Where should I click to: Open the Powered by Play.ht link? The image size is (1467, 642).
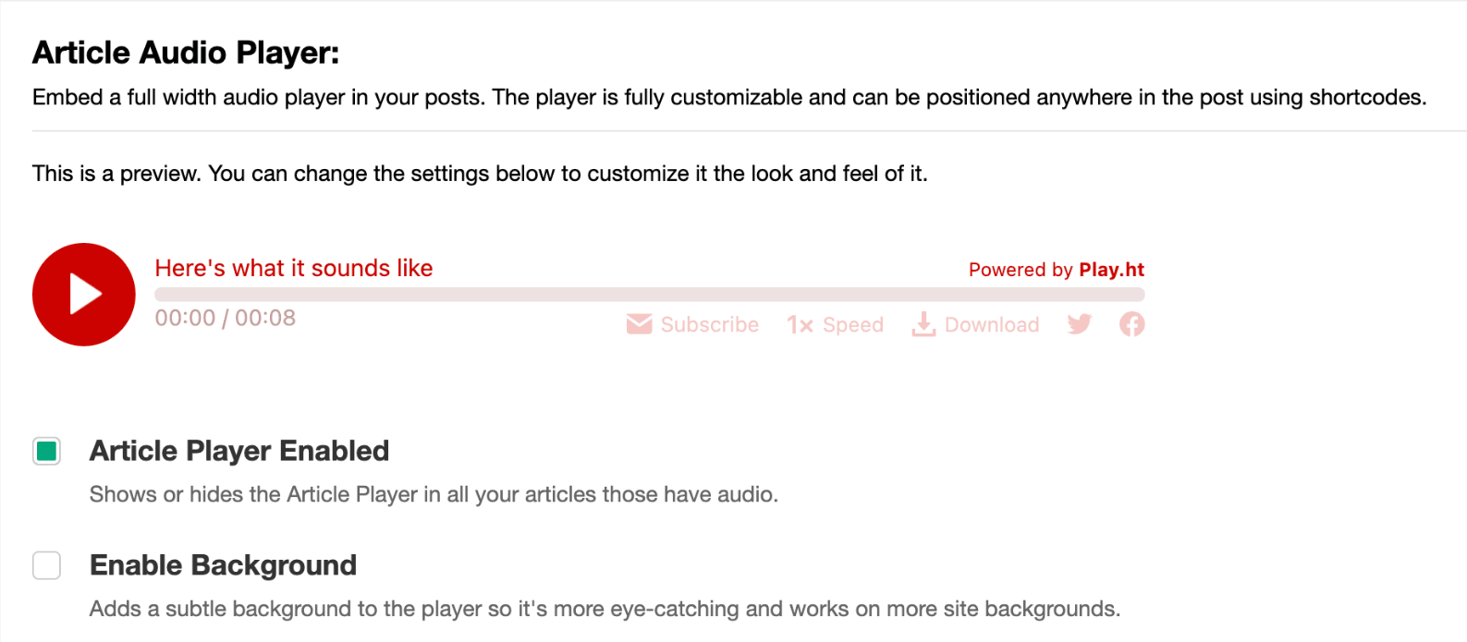(1056, 270)
